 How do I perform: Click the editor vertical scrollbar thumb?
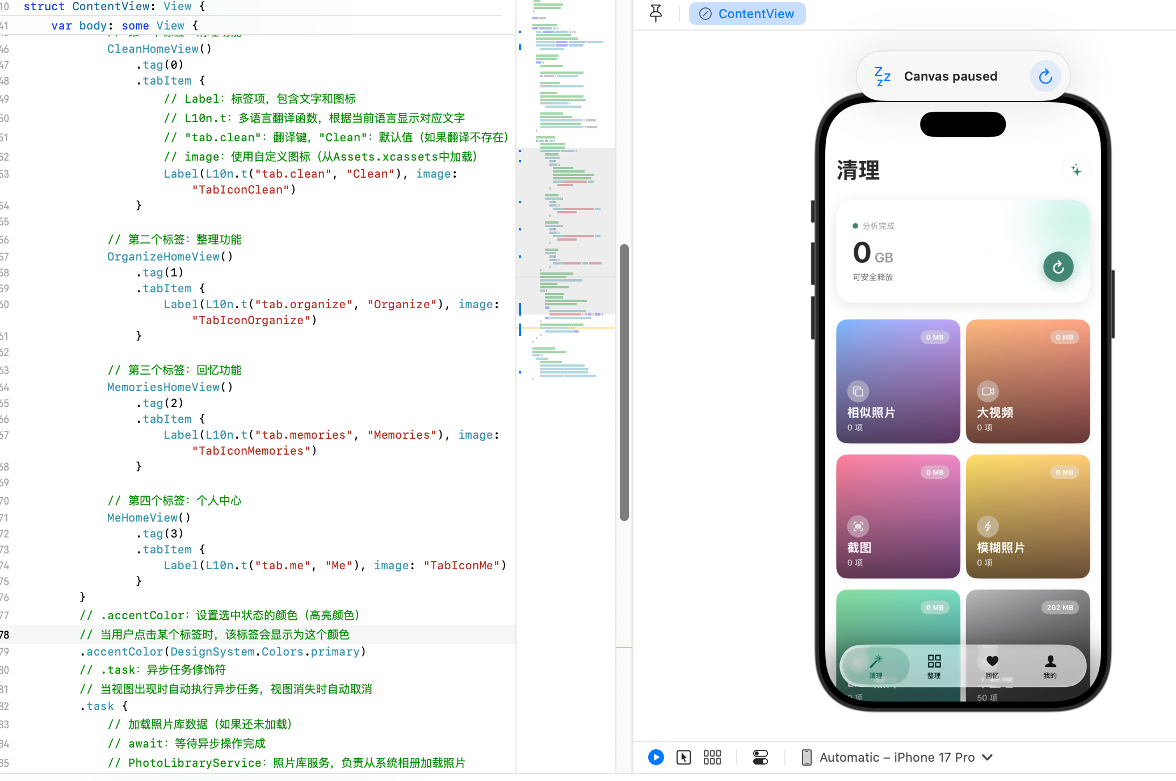[x=624, y=381]
